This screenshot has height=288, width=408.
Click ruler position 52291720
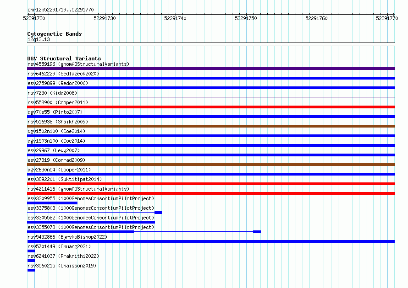pos(34,18)
